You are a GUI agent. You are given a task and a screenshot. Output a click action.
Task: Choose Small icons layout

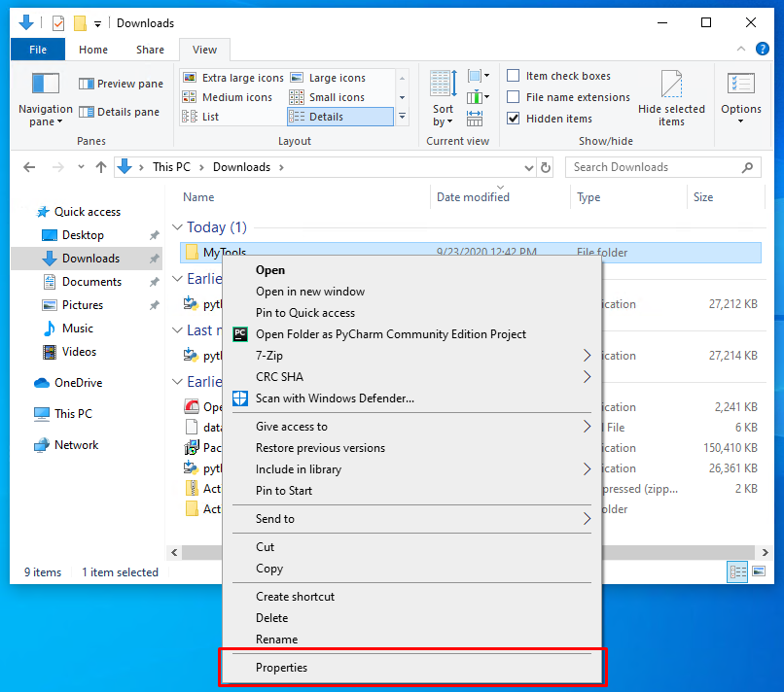coord(327,97)
